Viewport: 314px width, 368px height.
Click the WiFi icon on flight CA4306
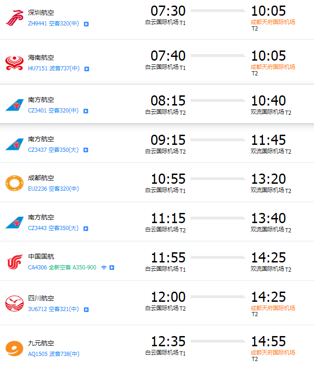pyautogui.click(x=104, y=267)
